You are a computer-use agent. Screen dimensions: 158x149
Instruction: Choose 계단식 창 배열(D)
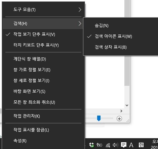tap(43, 59)
